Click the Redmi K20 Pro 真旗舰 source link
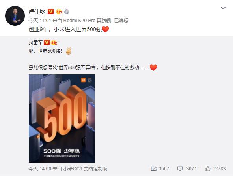Screen dimensions: 233x176 87,21
